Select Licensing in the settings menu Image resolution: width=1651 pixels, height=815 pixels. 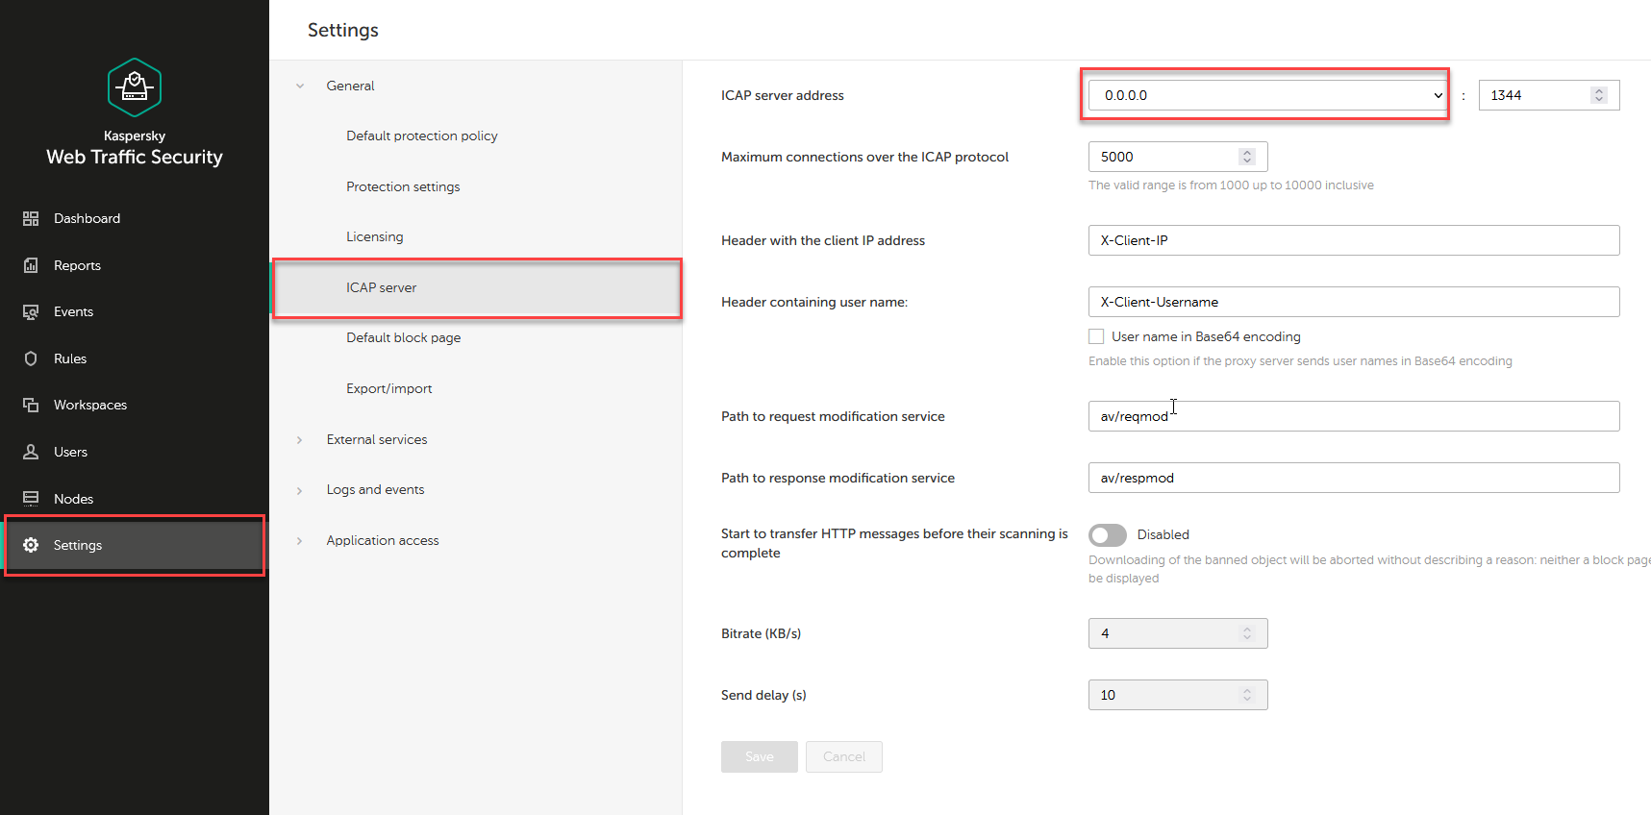point(375,237)
